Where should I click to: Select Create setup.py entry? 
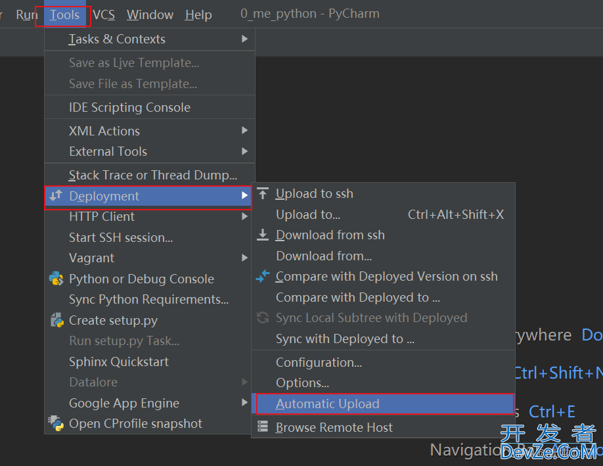[148, 320]
